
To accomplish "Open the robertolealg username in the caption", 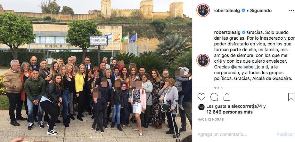I will (x=227, y=32).
